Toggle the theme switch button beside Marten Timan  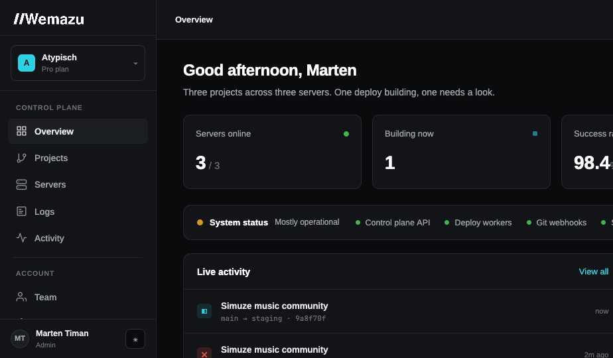point(135,339)
